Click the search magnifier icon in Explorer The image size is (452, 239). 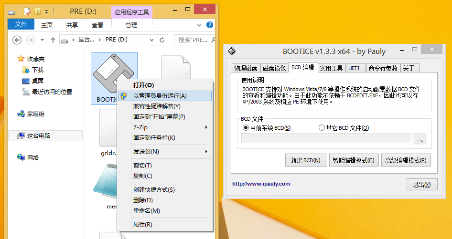[x=213, y=40]
